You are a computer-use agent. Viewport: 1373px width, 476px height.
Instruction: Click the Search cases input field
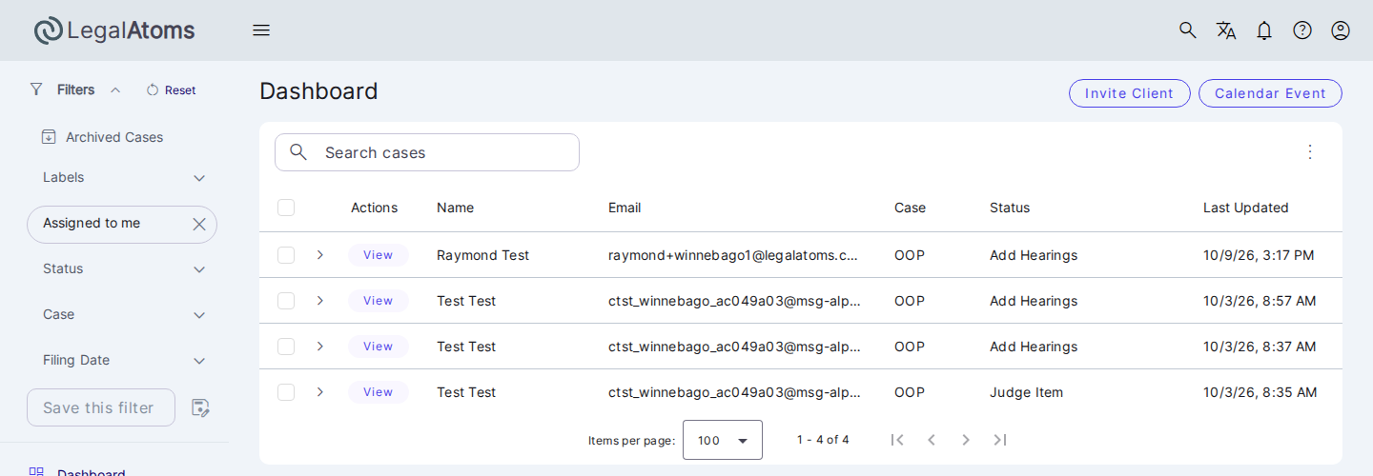427,152
